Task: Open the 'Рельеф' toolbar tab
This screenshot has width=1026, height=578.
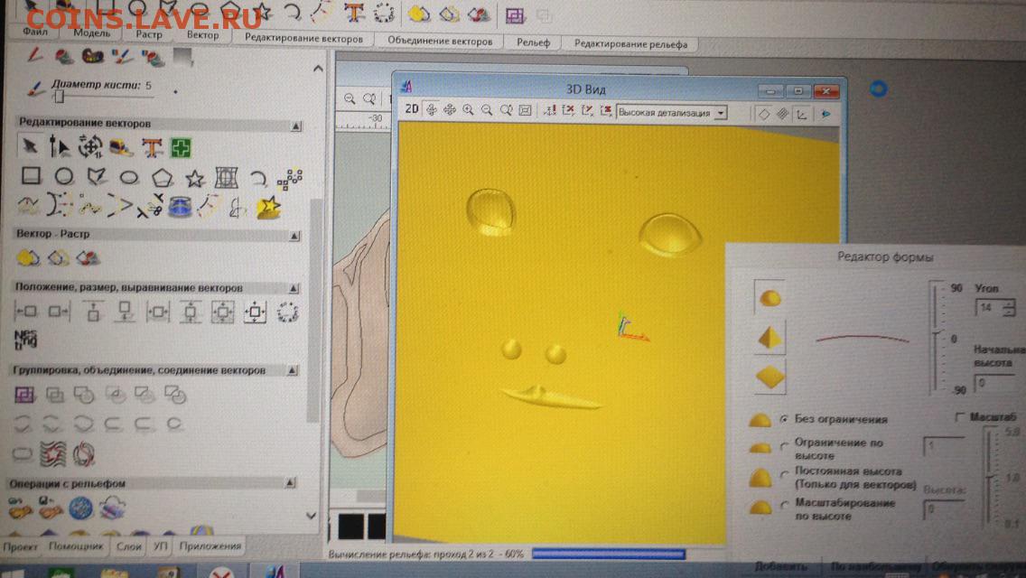Action: tap(533, 42)
